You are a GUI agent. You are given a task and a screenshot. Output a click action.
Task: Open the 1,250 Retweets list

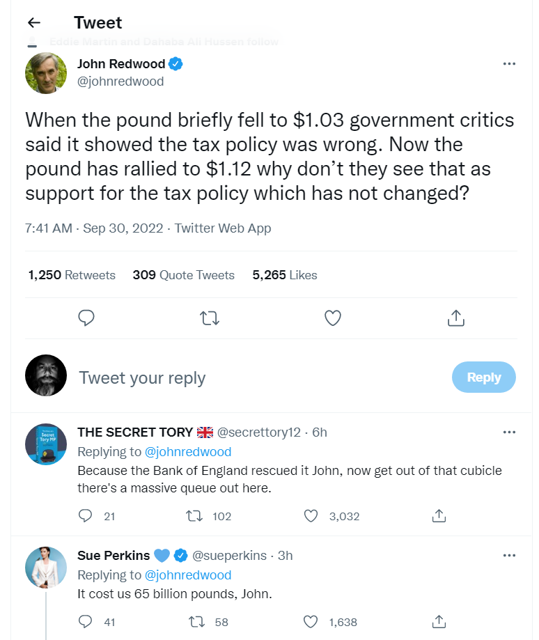72,275
